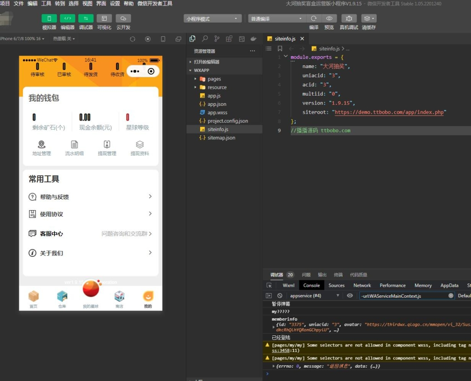Click the compile refresh icon

coord(314,18)
